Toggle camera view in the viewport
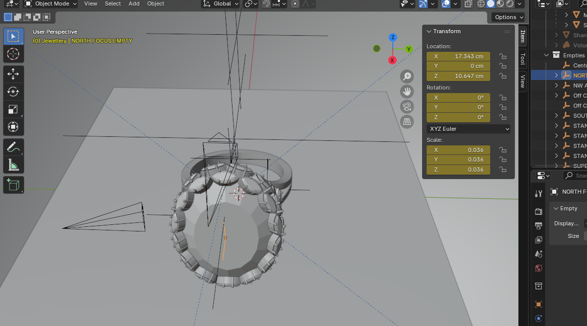The height and width of the screenshot is (326, 587). 407,107
